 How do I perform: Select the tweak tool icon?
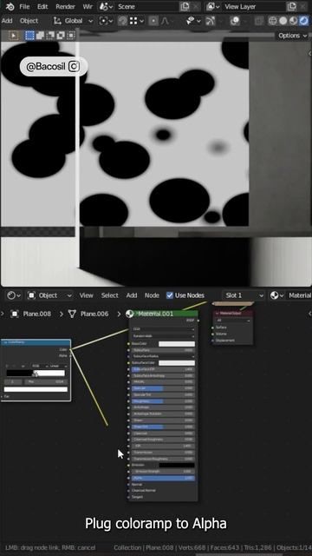click(x=14, y=36)
